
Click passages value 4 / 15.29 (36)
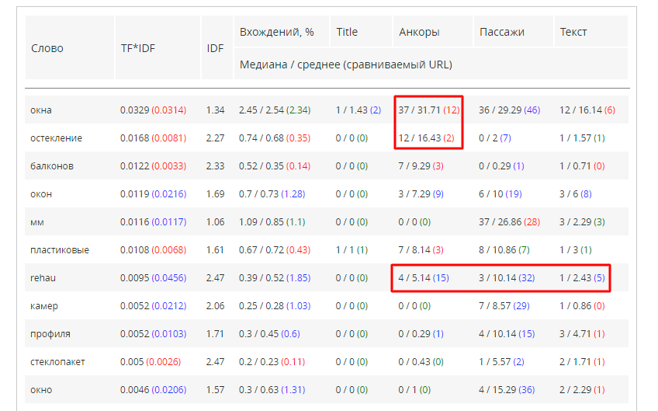507,390
